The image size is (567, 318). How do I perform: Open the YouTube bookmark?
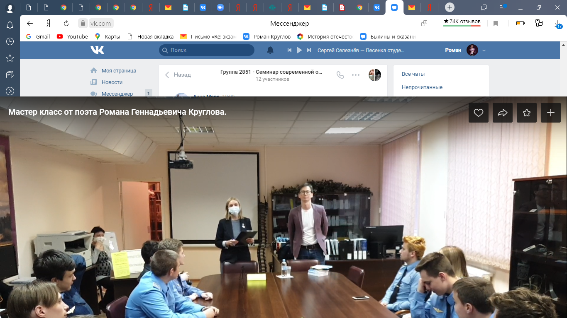[x=73, y=36]
